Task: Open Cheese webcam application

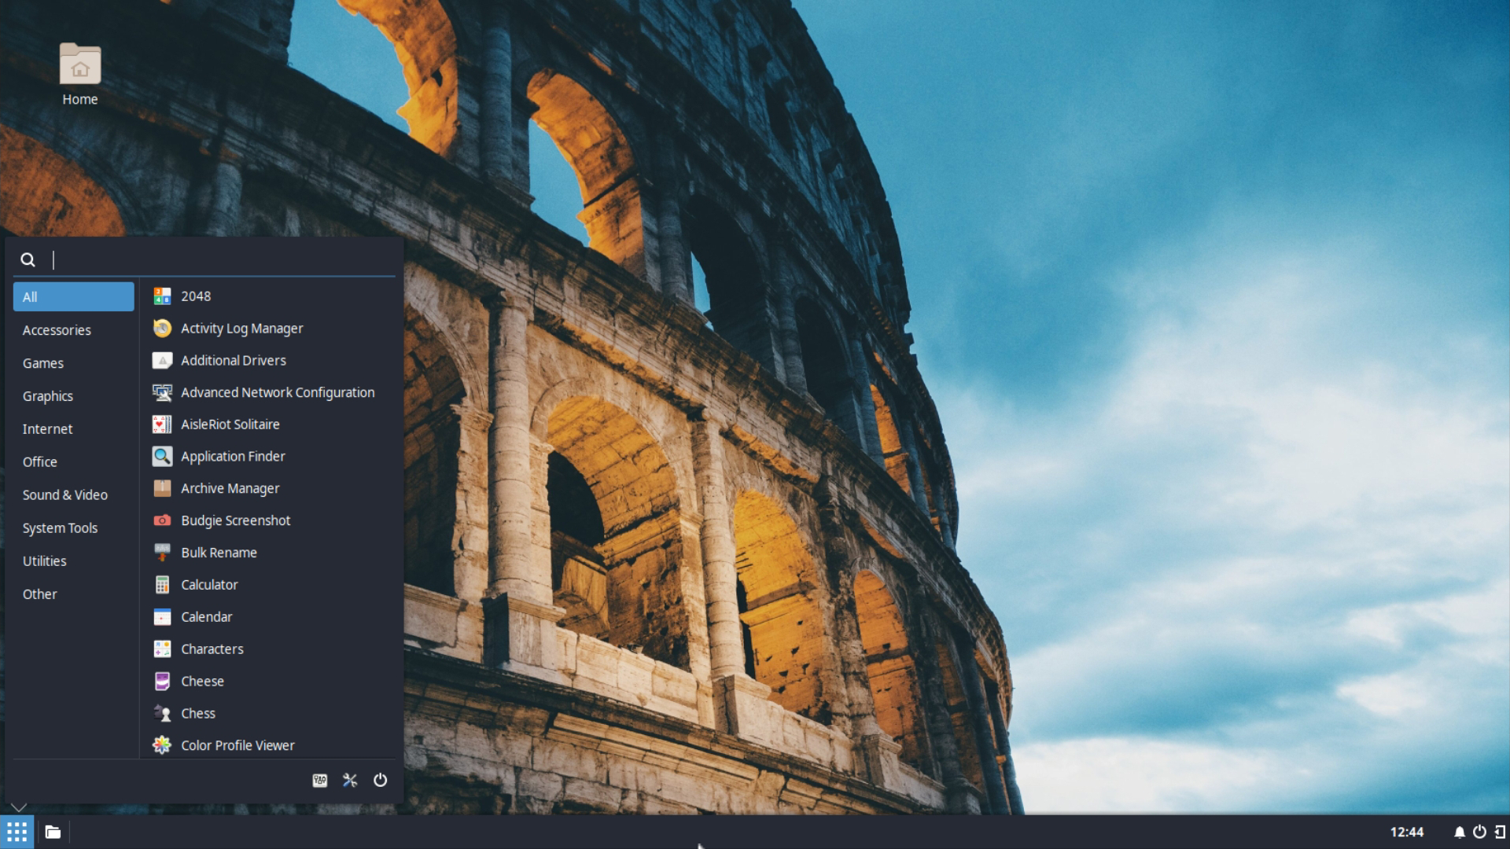Action: point(202,682)
